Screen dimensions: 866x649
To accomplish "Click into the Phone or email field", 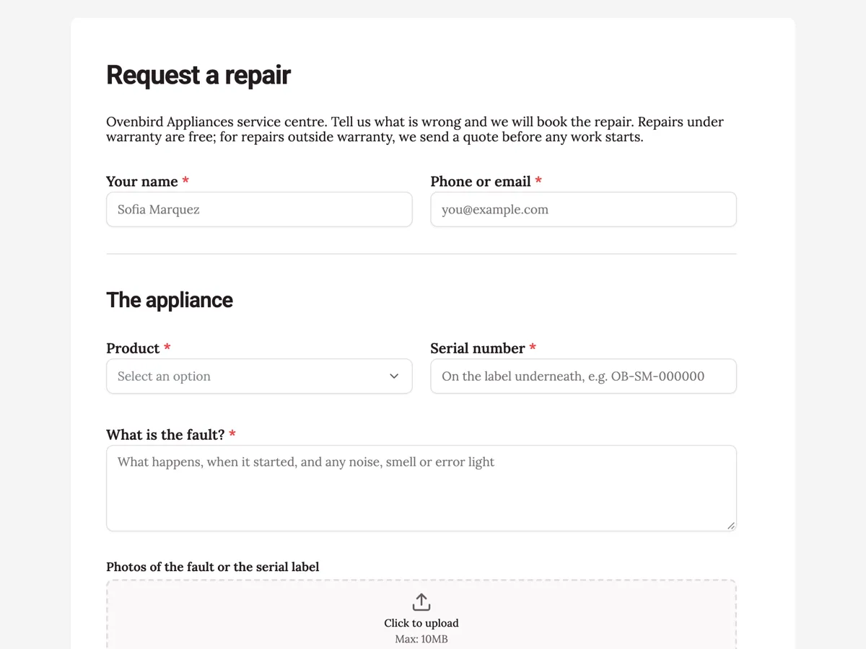I will point(583,209).
